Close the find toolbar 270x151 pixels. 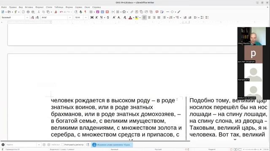pos(3,145)
